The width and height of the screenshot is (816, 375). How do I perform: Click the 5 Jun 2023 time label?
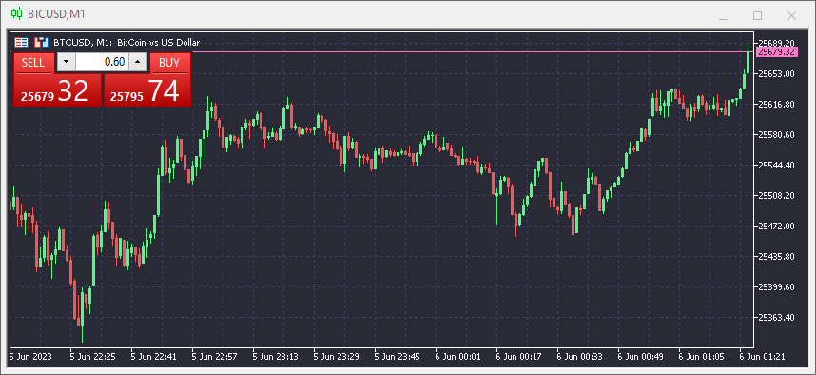click(x=29, y=356)
